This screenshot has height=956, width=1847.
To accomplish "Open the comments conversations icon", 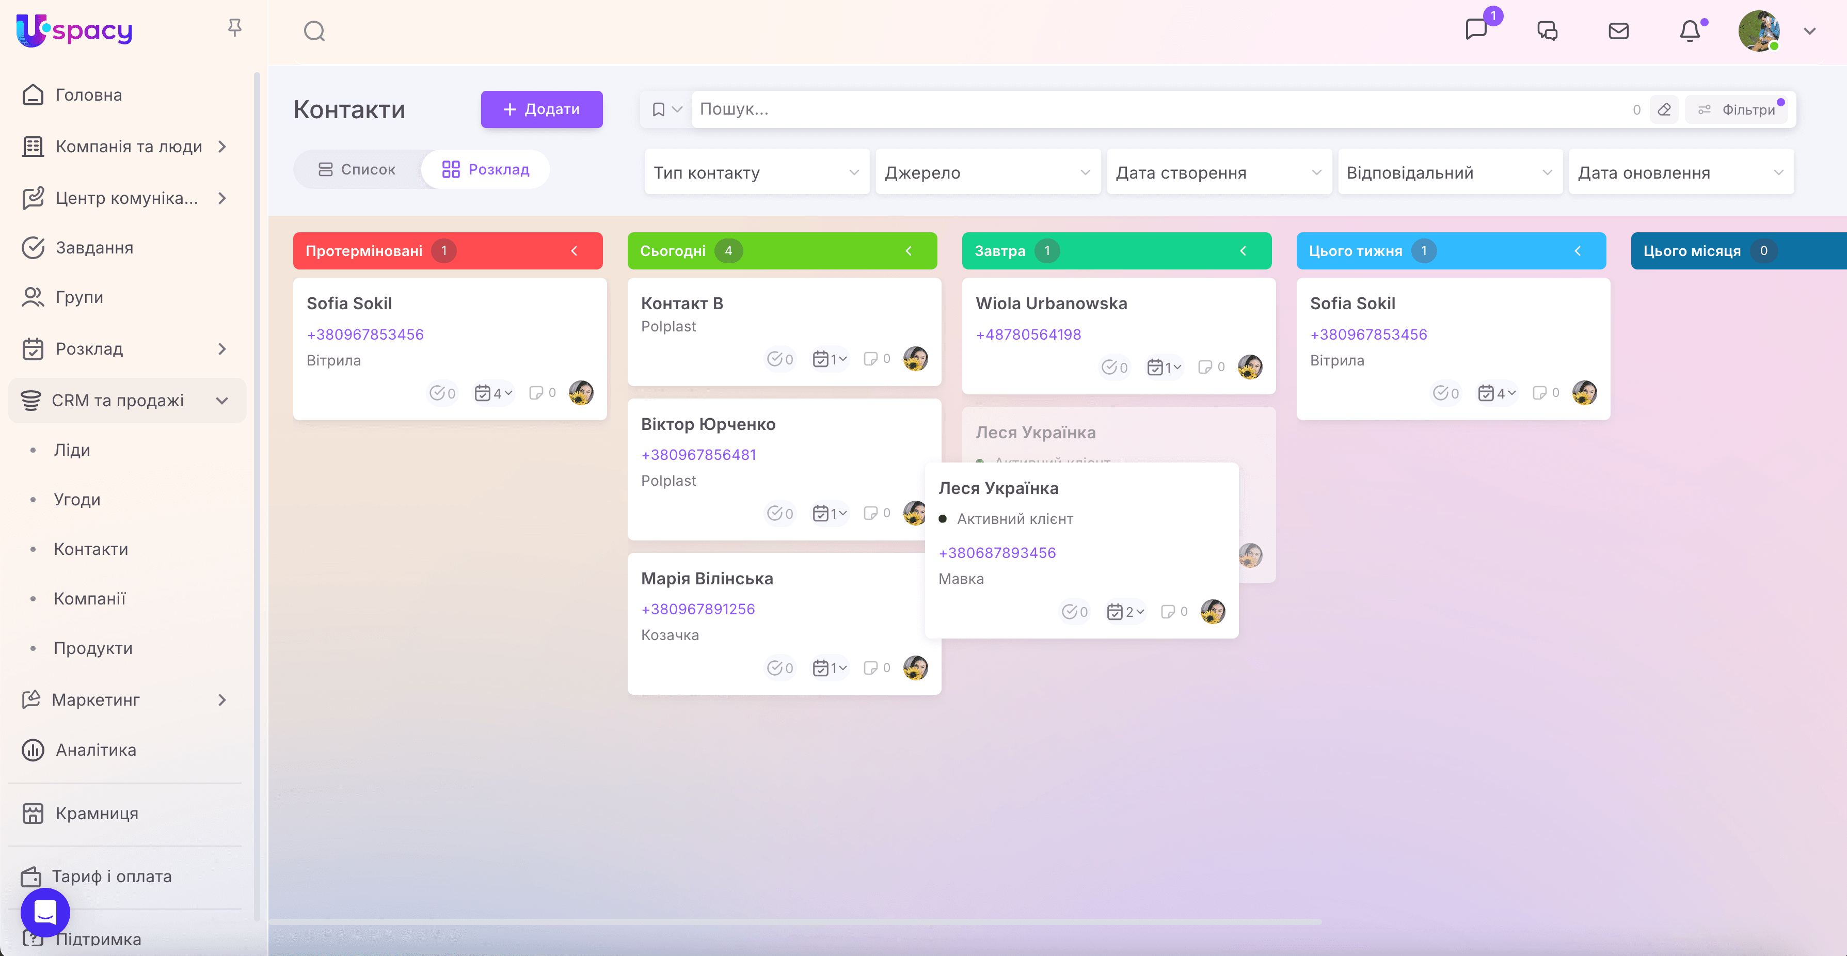I will [1547, 30].
